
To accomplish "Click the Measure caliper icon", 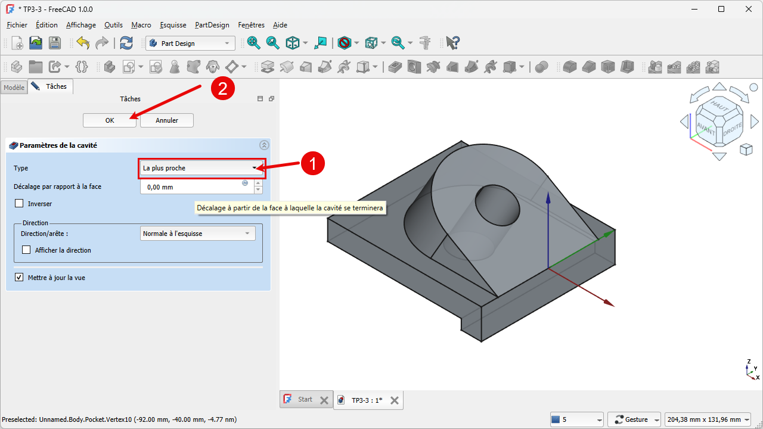I will (425, 43).
